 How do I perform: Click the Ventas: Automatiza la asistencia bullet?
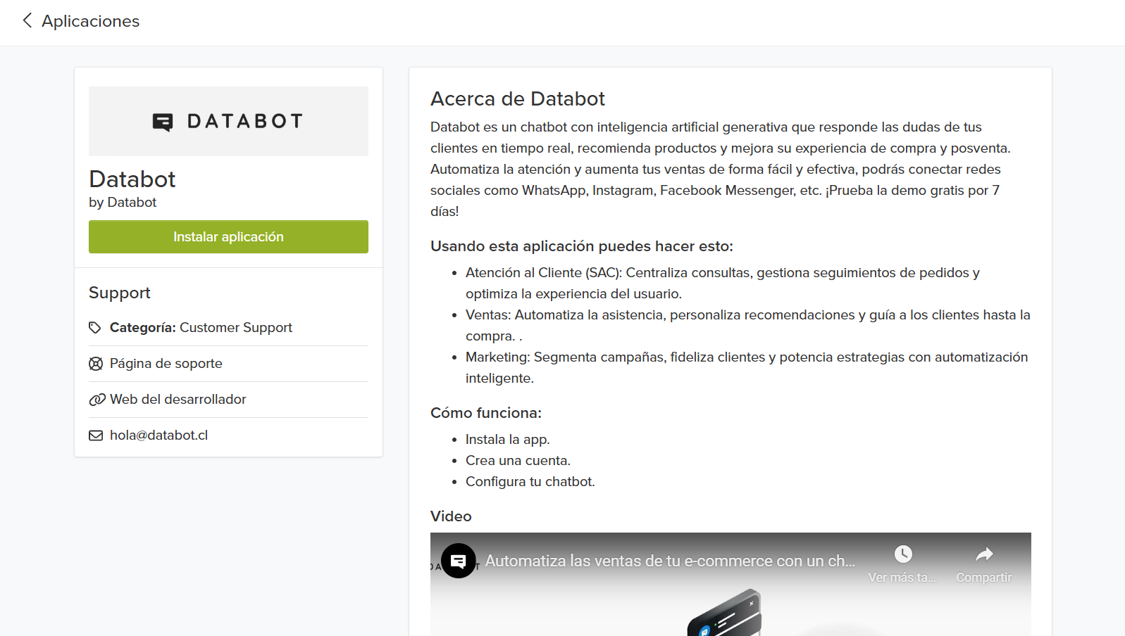tap(747, 325)
